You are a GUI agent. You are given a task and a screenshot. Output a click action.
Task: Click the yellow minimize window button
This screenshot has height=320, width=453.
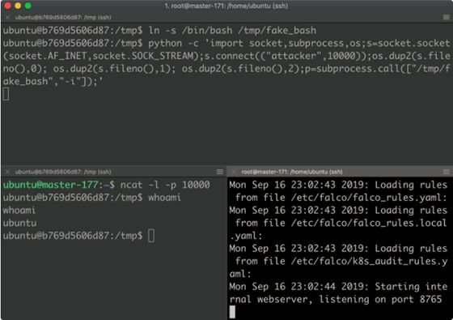(x=18, y=6)
